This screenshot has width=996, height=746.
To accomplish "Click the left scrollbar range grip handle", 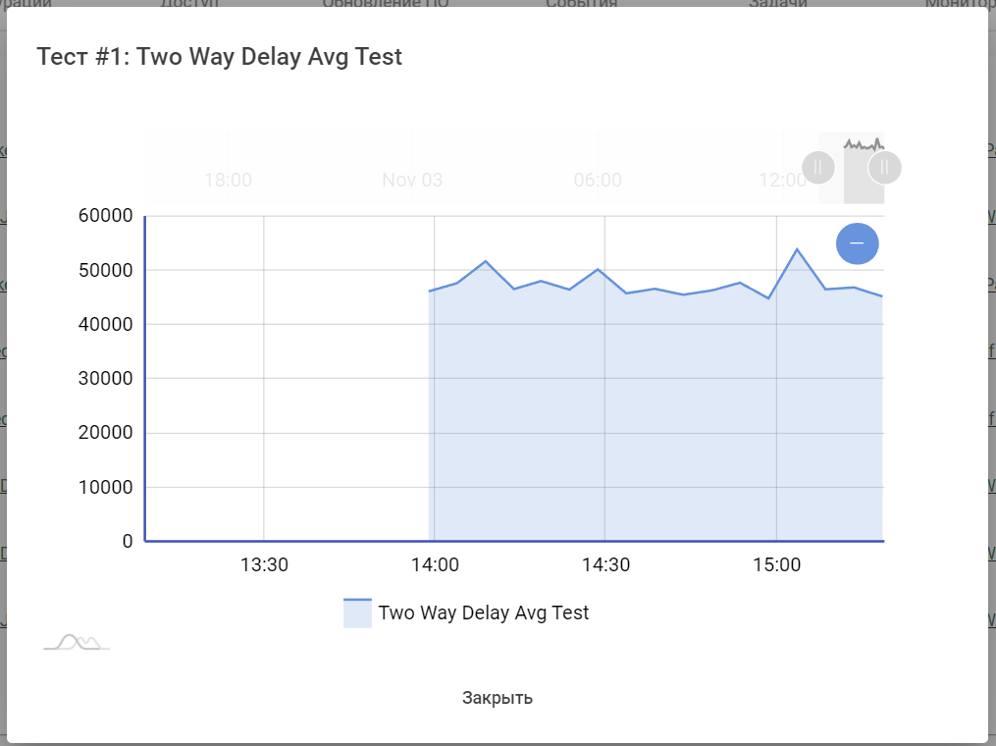I will point(818,168).
